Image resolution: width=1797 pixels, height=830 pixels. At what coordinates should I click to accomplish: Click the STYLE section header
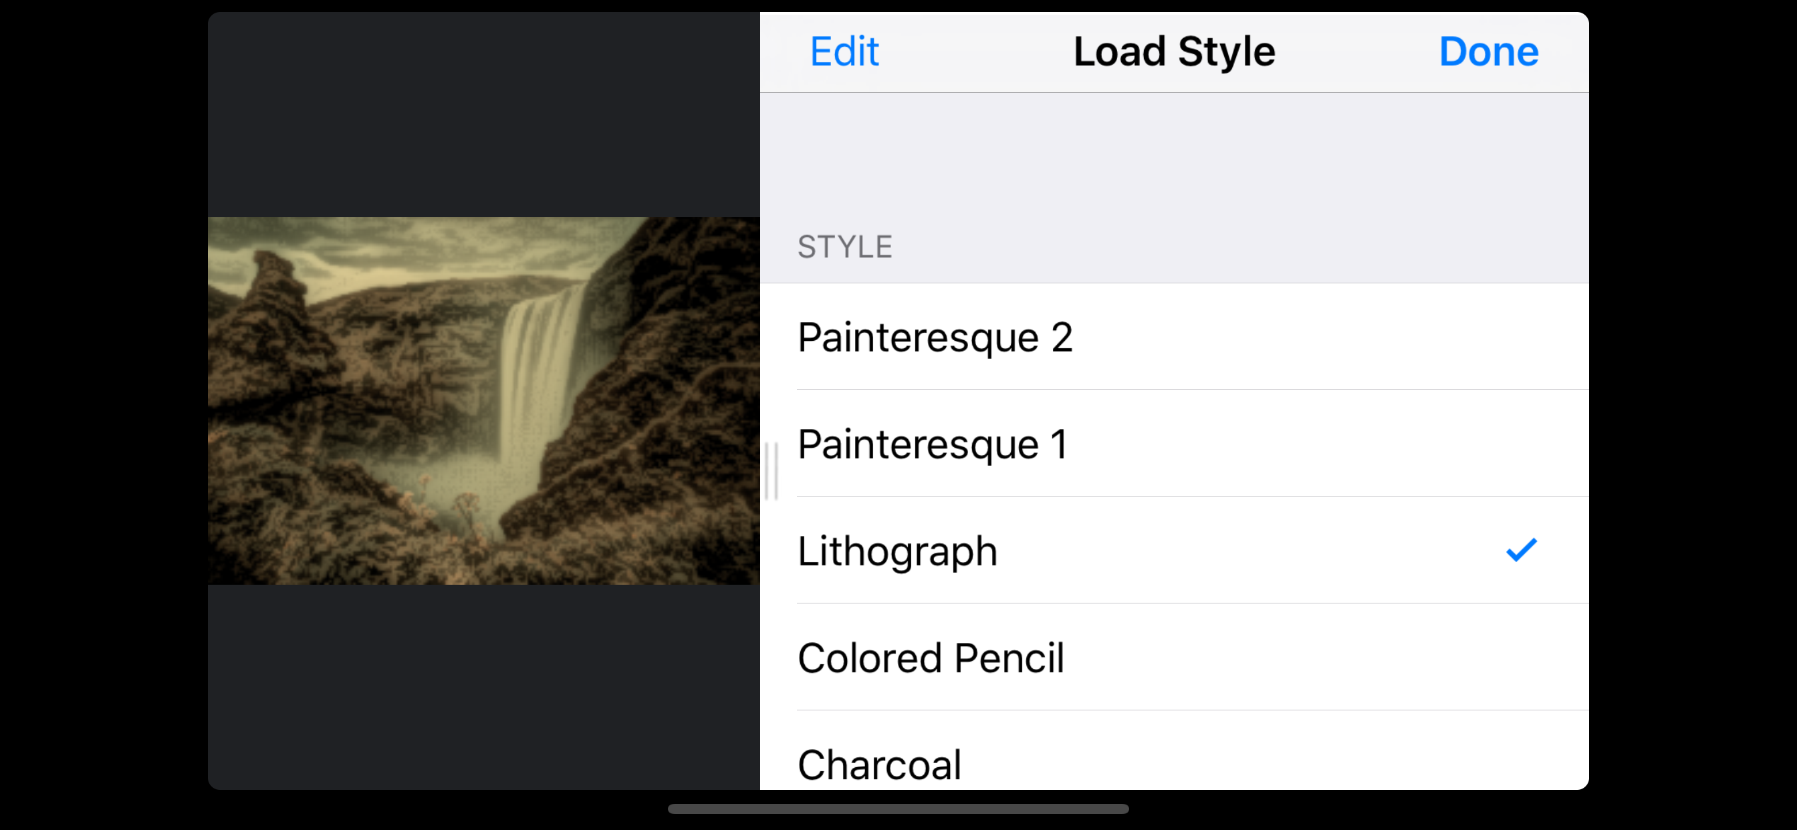click(845, 247)
